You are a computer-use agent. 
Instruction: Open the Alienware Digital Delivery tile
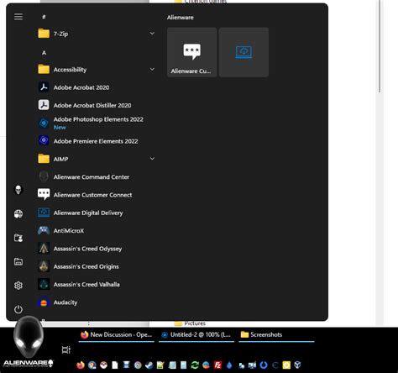click(244, 52)
